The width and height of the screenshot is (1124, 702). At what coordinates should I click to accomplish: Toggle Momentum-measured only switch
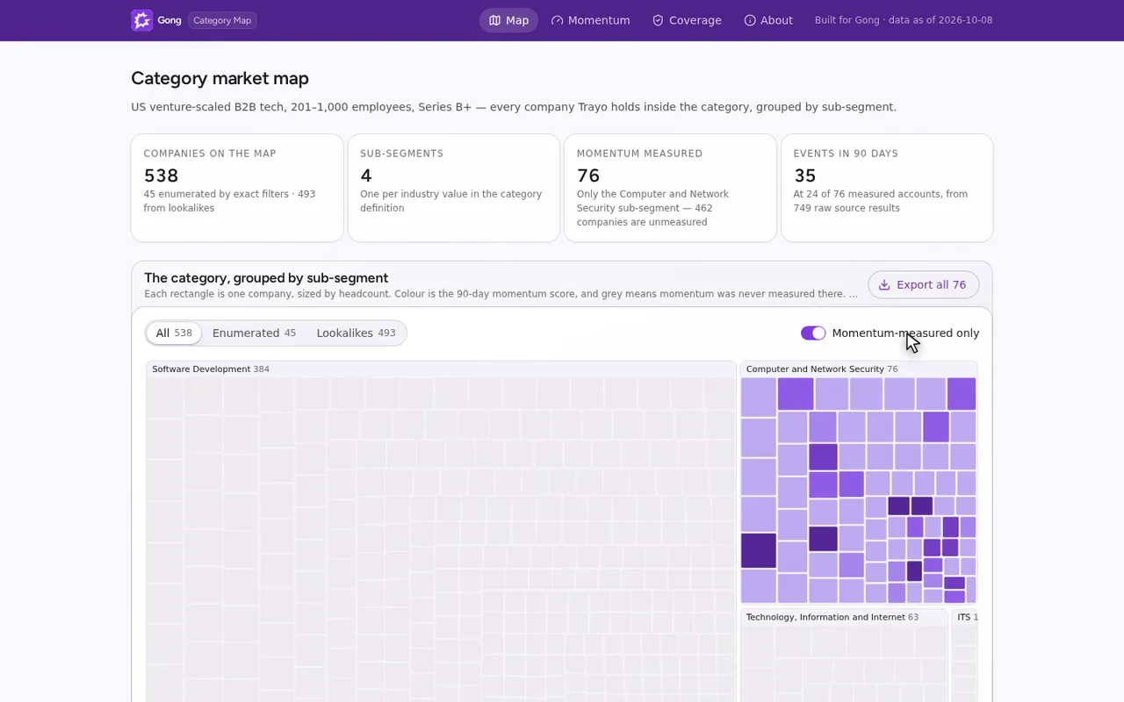[x=813, y=333]
